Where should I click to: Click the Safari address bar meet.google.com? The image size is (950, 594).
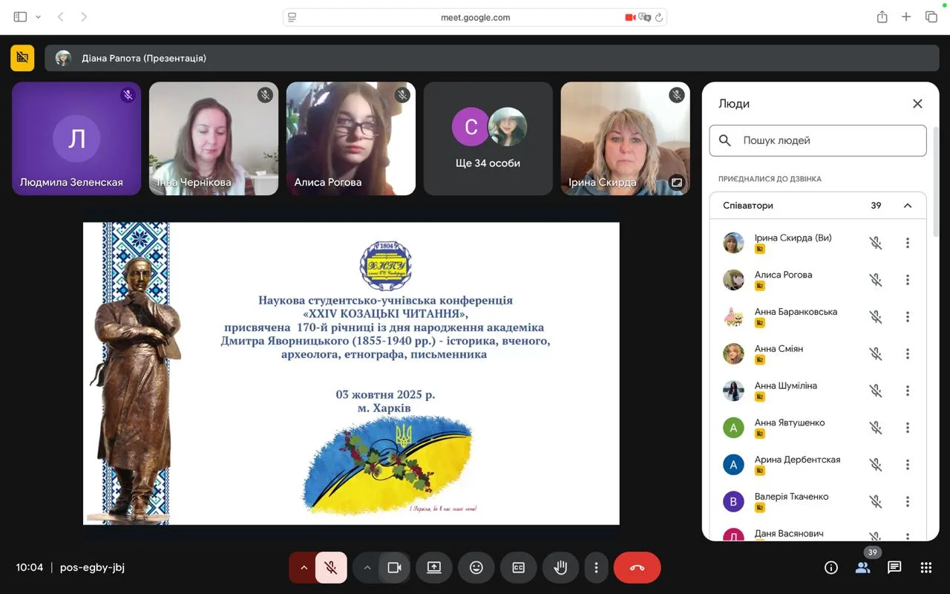point(475,17)
